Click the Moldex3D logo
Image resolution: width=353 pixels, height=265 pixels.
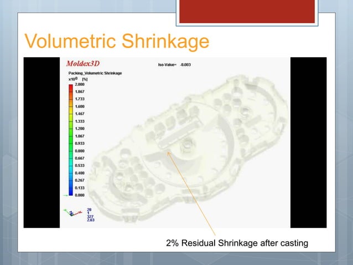coord(83,63)
